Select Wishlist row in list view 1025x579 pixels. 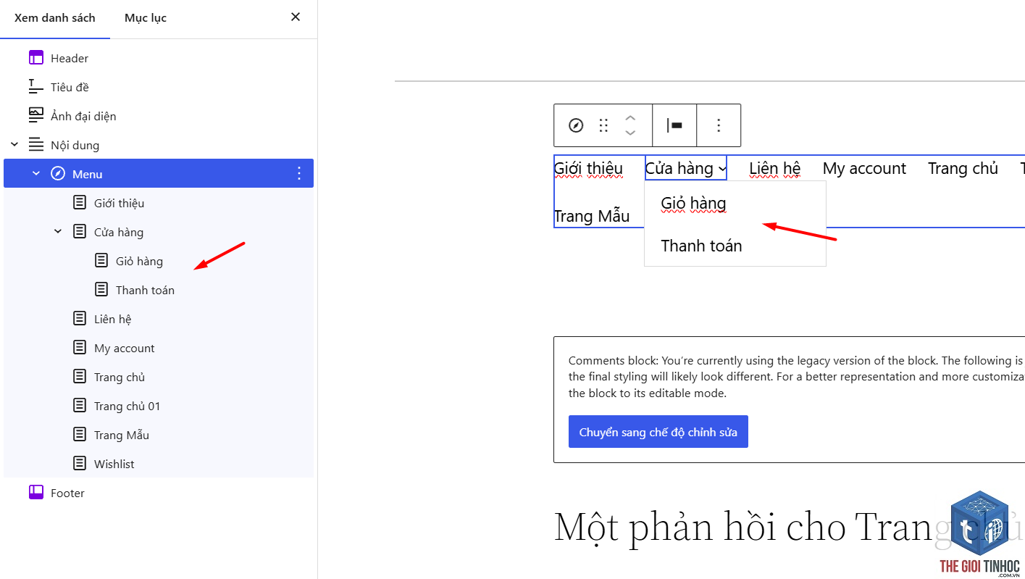[159, 464]
